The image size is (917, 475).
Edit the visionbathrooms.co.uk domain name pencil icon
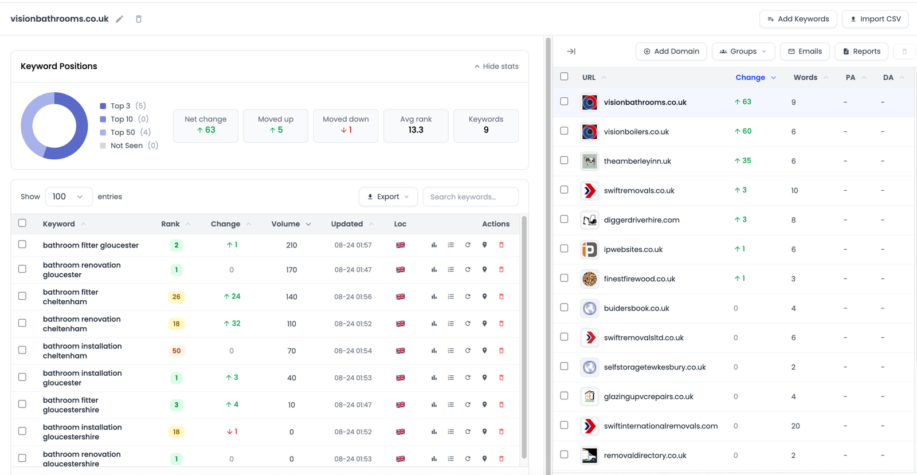[119, 19]
